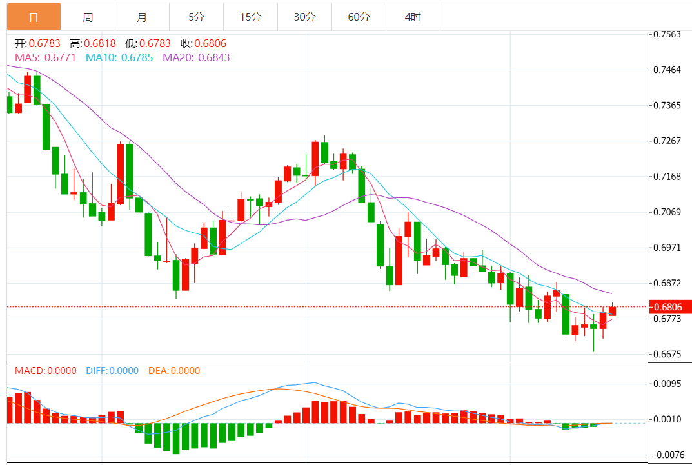Click the MA20: 0.6843 indicator label
This screenshot has height=465, width=692.
pyautogui.click(x=197, y=57)
